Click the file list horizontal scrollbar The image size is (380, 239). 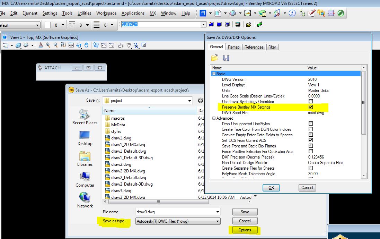(x=159, y=202)
